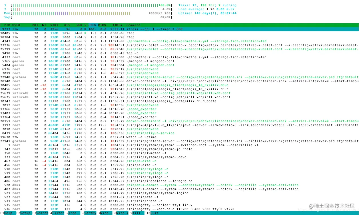Sort by the VIRT column header

pos(54,25)
